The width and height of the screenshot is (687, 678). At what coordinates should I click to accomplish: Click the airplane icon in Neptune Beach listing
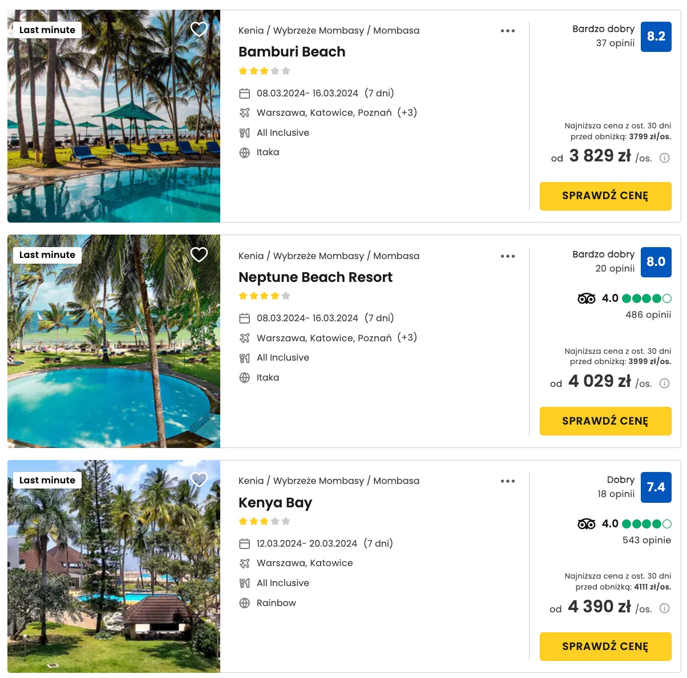point(245,338)
